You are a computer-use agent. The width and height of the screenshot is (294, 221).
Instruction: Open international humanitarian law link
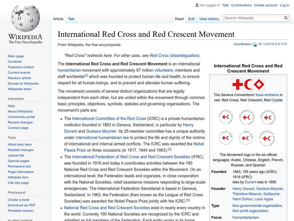[102, 137]
